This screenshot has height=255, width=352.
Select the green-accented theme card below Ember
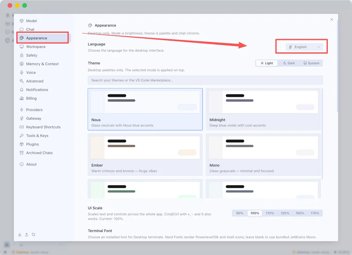tap(145, 189)
